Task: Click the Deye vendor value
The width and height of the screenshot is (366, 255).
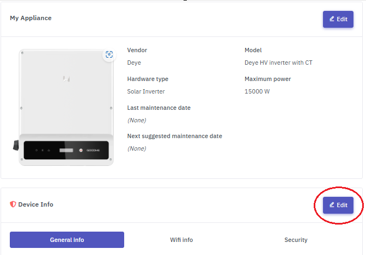Action: [x=134, y=63]
